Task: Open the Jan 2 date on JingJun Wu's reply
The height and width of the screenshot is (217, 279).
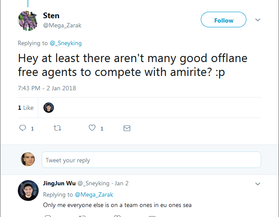Action: point(122,183)
